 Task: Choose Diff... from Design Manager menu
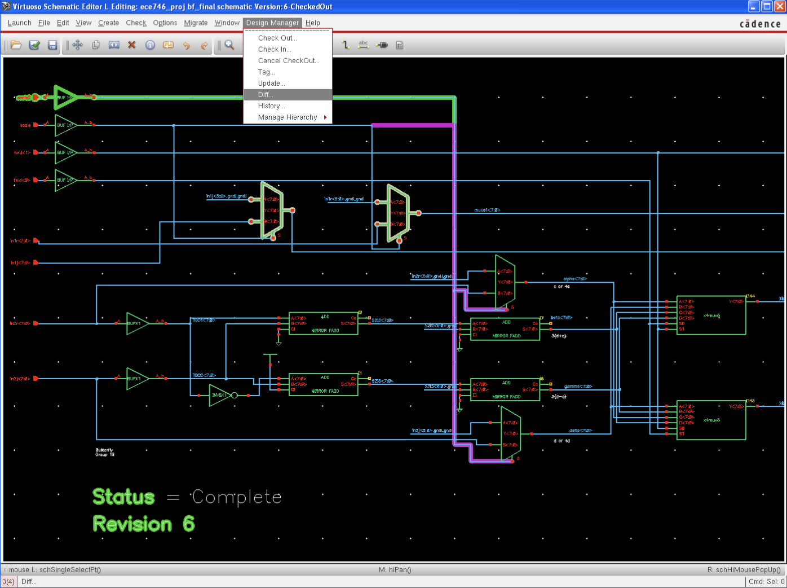266,95
